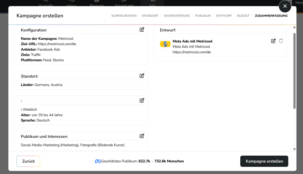Click the Entwurf: section heading

coord(168,30)
